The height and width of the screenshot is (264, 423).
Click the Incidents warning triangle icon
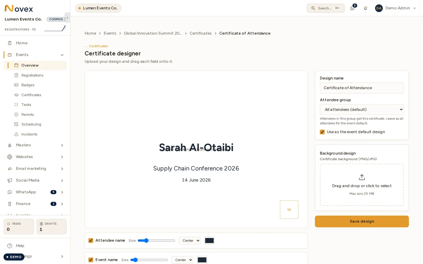(x=16, y=134)
